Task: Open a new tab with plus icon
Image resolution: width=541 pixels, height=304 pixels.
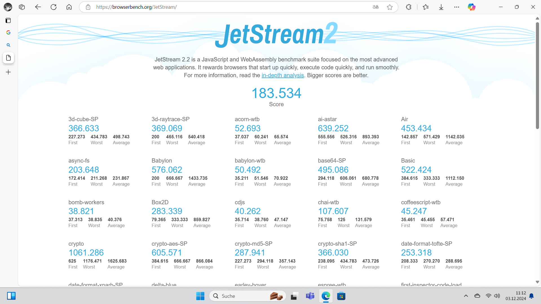Action: tap(8, 72)
